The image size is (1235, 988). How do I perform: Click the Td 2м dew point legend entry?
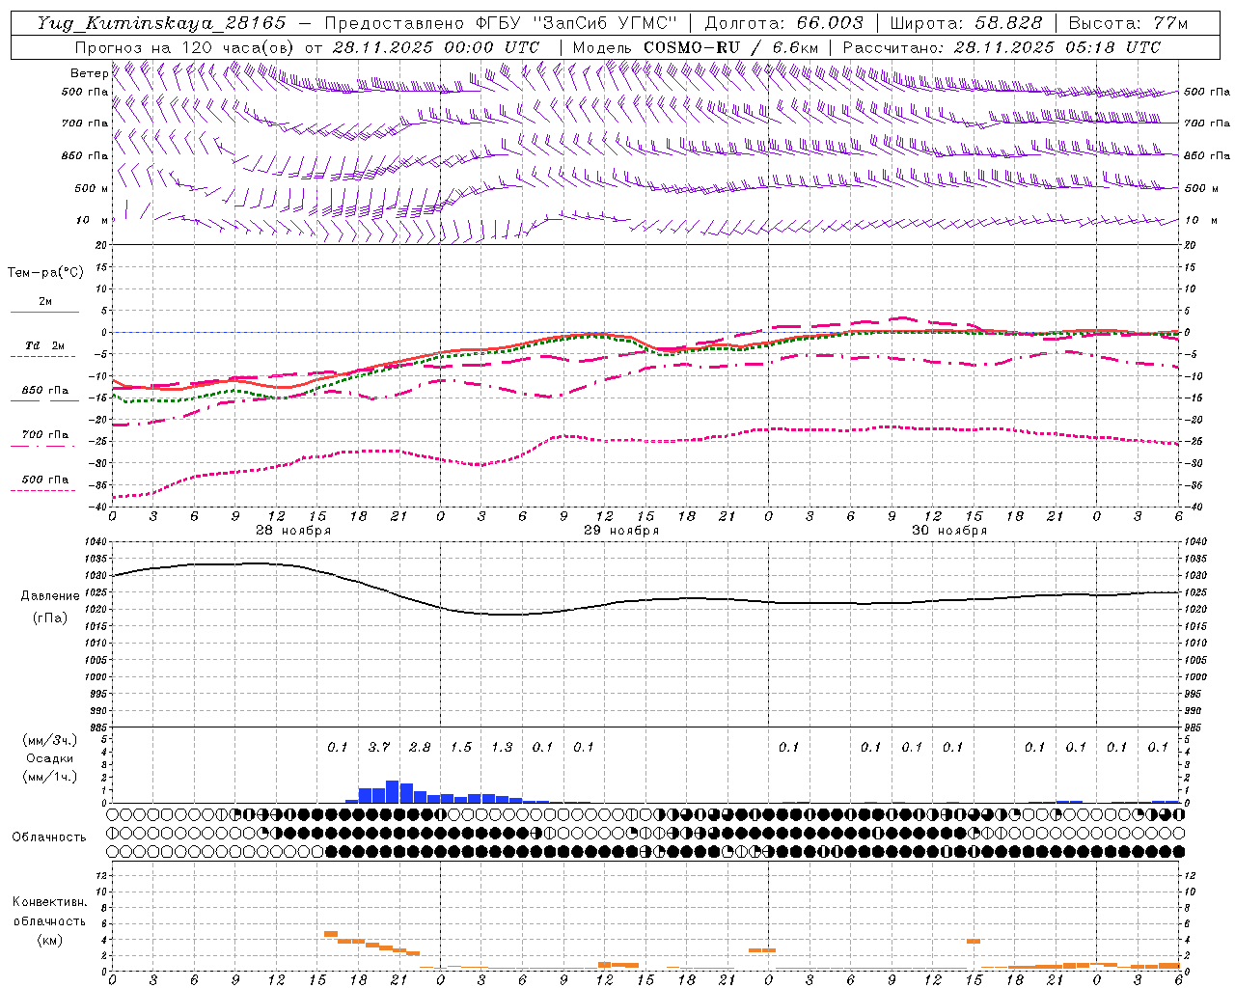tap(45, 345)
